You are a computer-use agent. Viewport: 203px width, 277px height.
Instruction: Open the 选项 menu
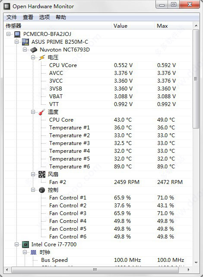coord(44,17)
